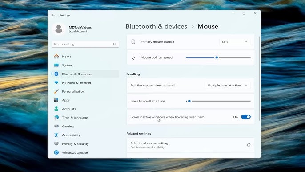Expand the Multiple lines at a time dropdown
The image size is (305, 172).
point(227,86)
